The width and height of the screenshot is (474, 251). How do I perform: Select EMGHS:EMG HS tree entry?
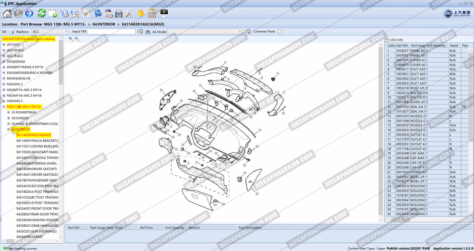pyautogui.click(x=19, y=78)
